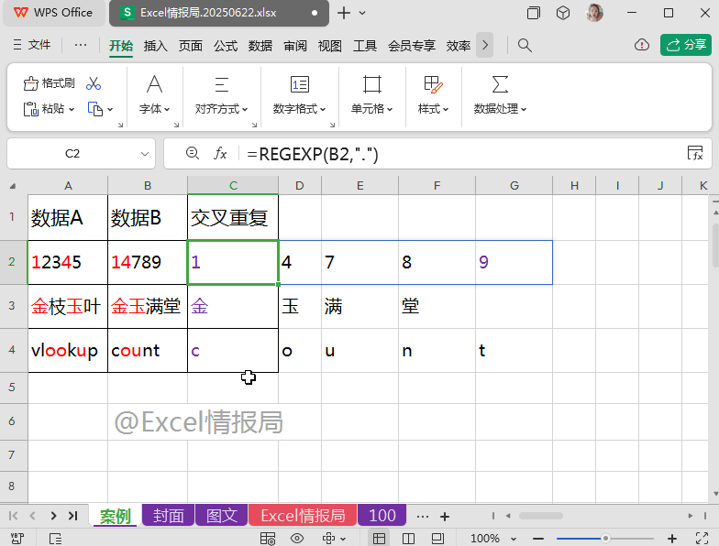The width and height of the screenshot is (719, 546).
Task: Click the Data Processing (数据处理) sigma icon
Action: [x=500, y=85]
